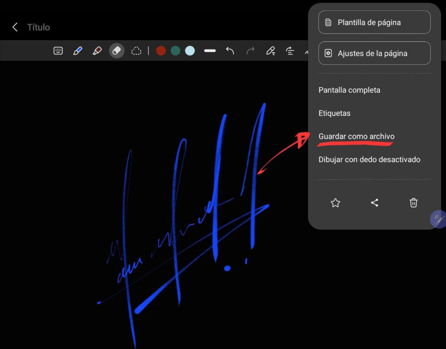This screenshot has width=446, height=349.
Task: Activate the lasso selection tool
Action: tap(136, 51)
